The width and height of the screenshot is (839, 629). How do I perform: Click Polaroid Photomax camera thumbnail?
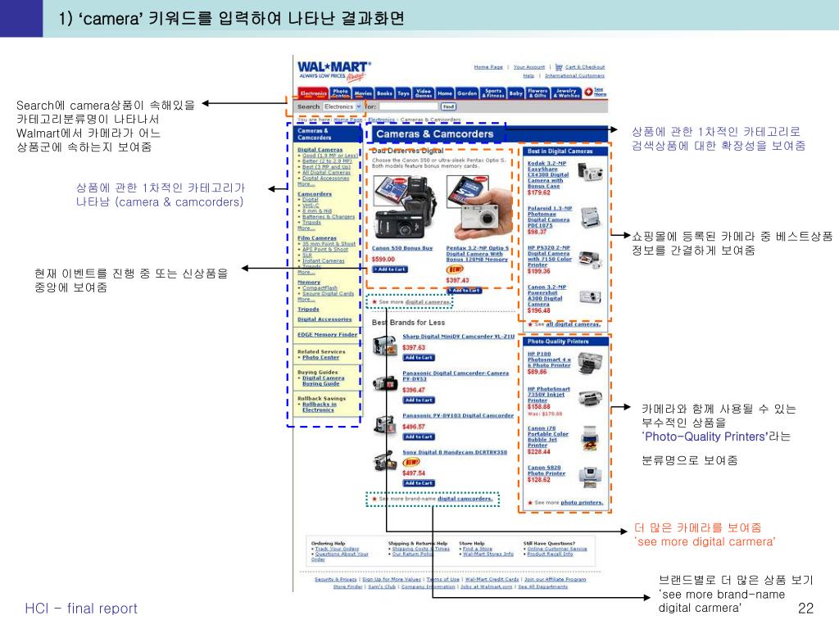click(x=590, y=218)
